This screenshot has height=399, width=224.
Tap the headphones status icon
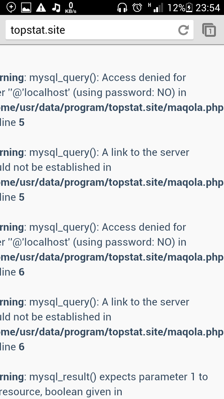click(x=122, y=7)
